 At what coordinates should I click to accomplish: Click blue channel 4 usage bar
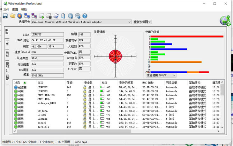coord(162,44)
